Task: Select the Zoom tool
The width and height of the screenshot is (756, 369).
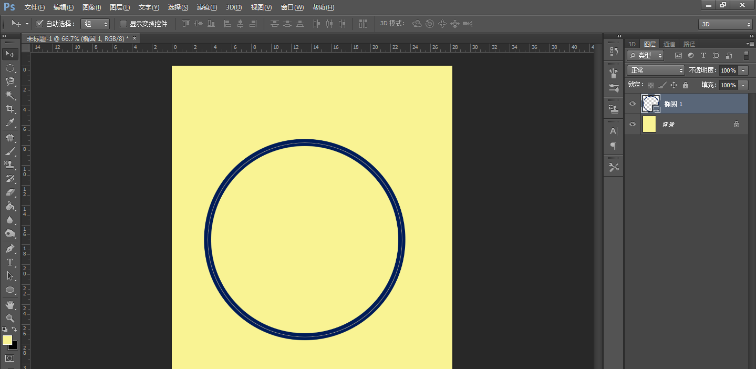Action: (10, 319)
